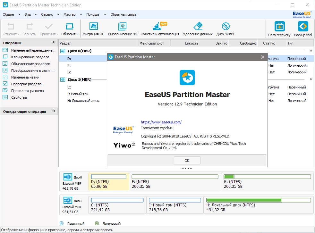The image size is (315, 233).
Task: Open the Помощь menu
Action: (x=93, y=14)
